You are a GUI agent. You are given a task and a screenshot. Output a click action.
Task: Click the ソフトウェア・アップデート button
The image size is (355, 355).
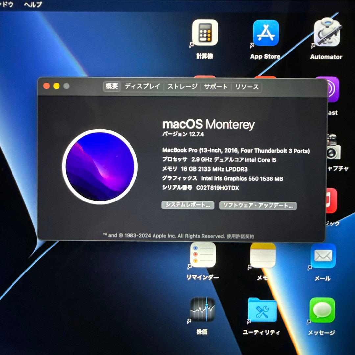[x=258, y=206]
